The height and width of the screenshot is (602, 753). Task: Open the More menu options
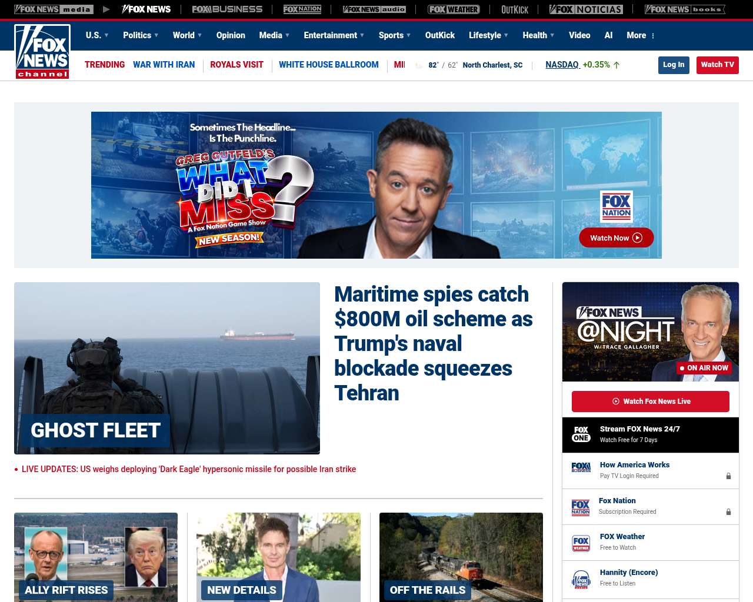click(641, 35)
